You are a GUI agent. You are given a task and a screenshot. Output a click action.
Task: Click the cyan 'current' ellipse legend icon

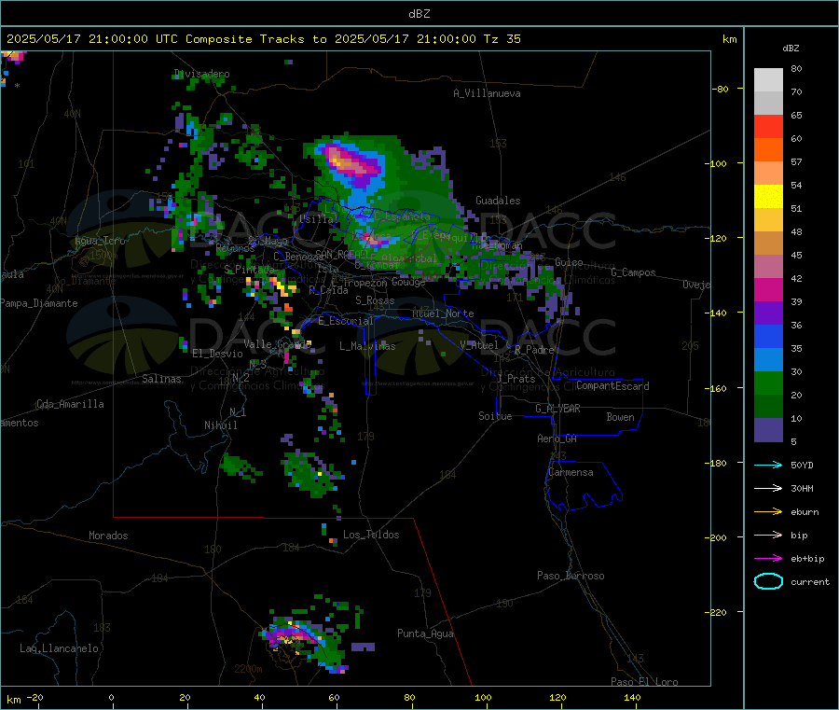click(x=768, y=581)
